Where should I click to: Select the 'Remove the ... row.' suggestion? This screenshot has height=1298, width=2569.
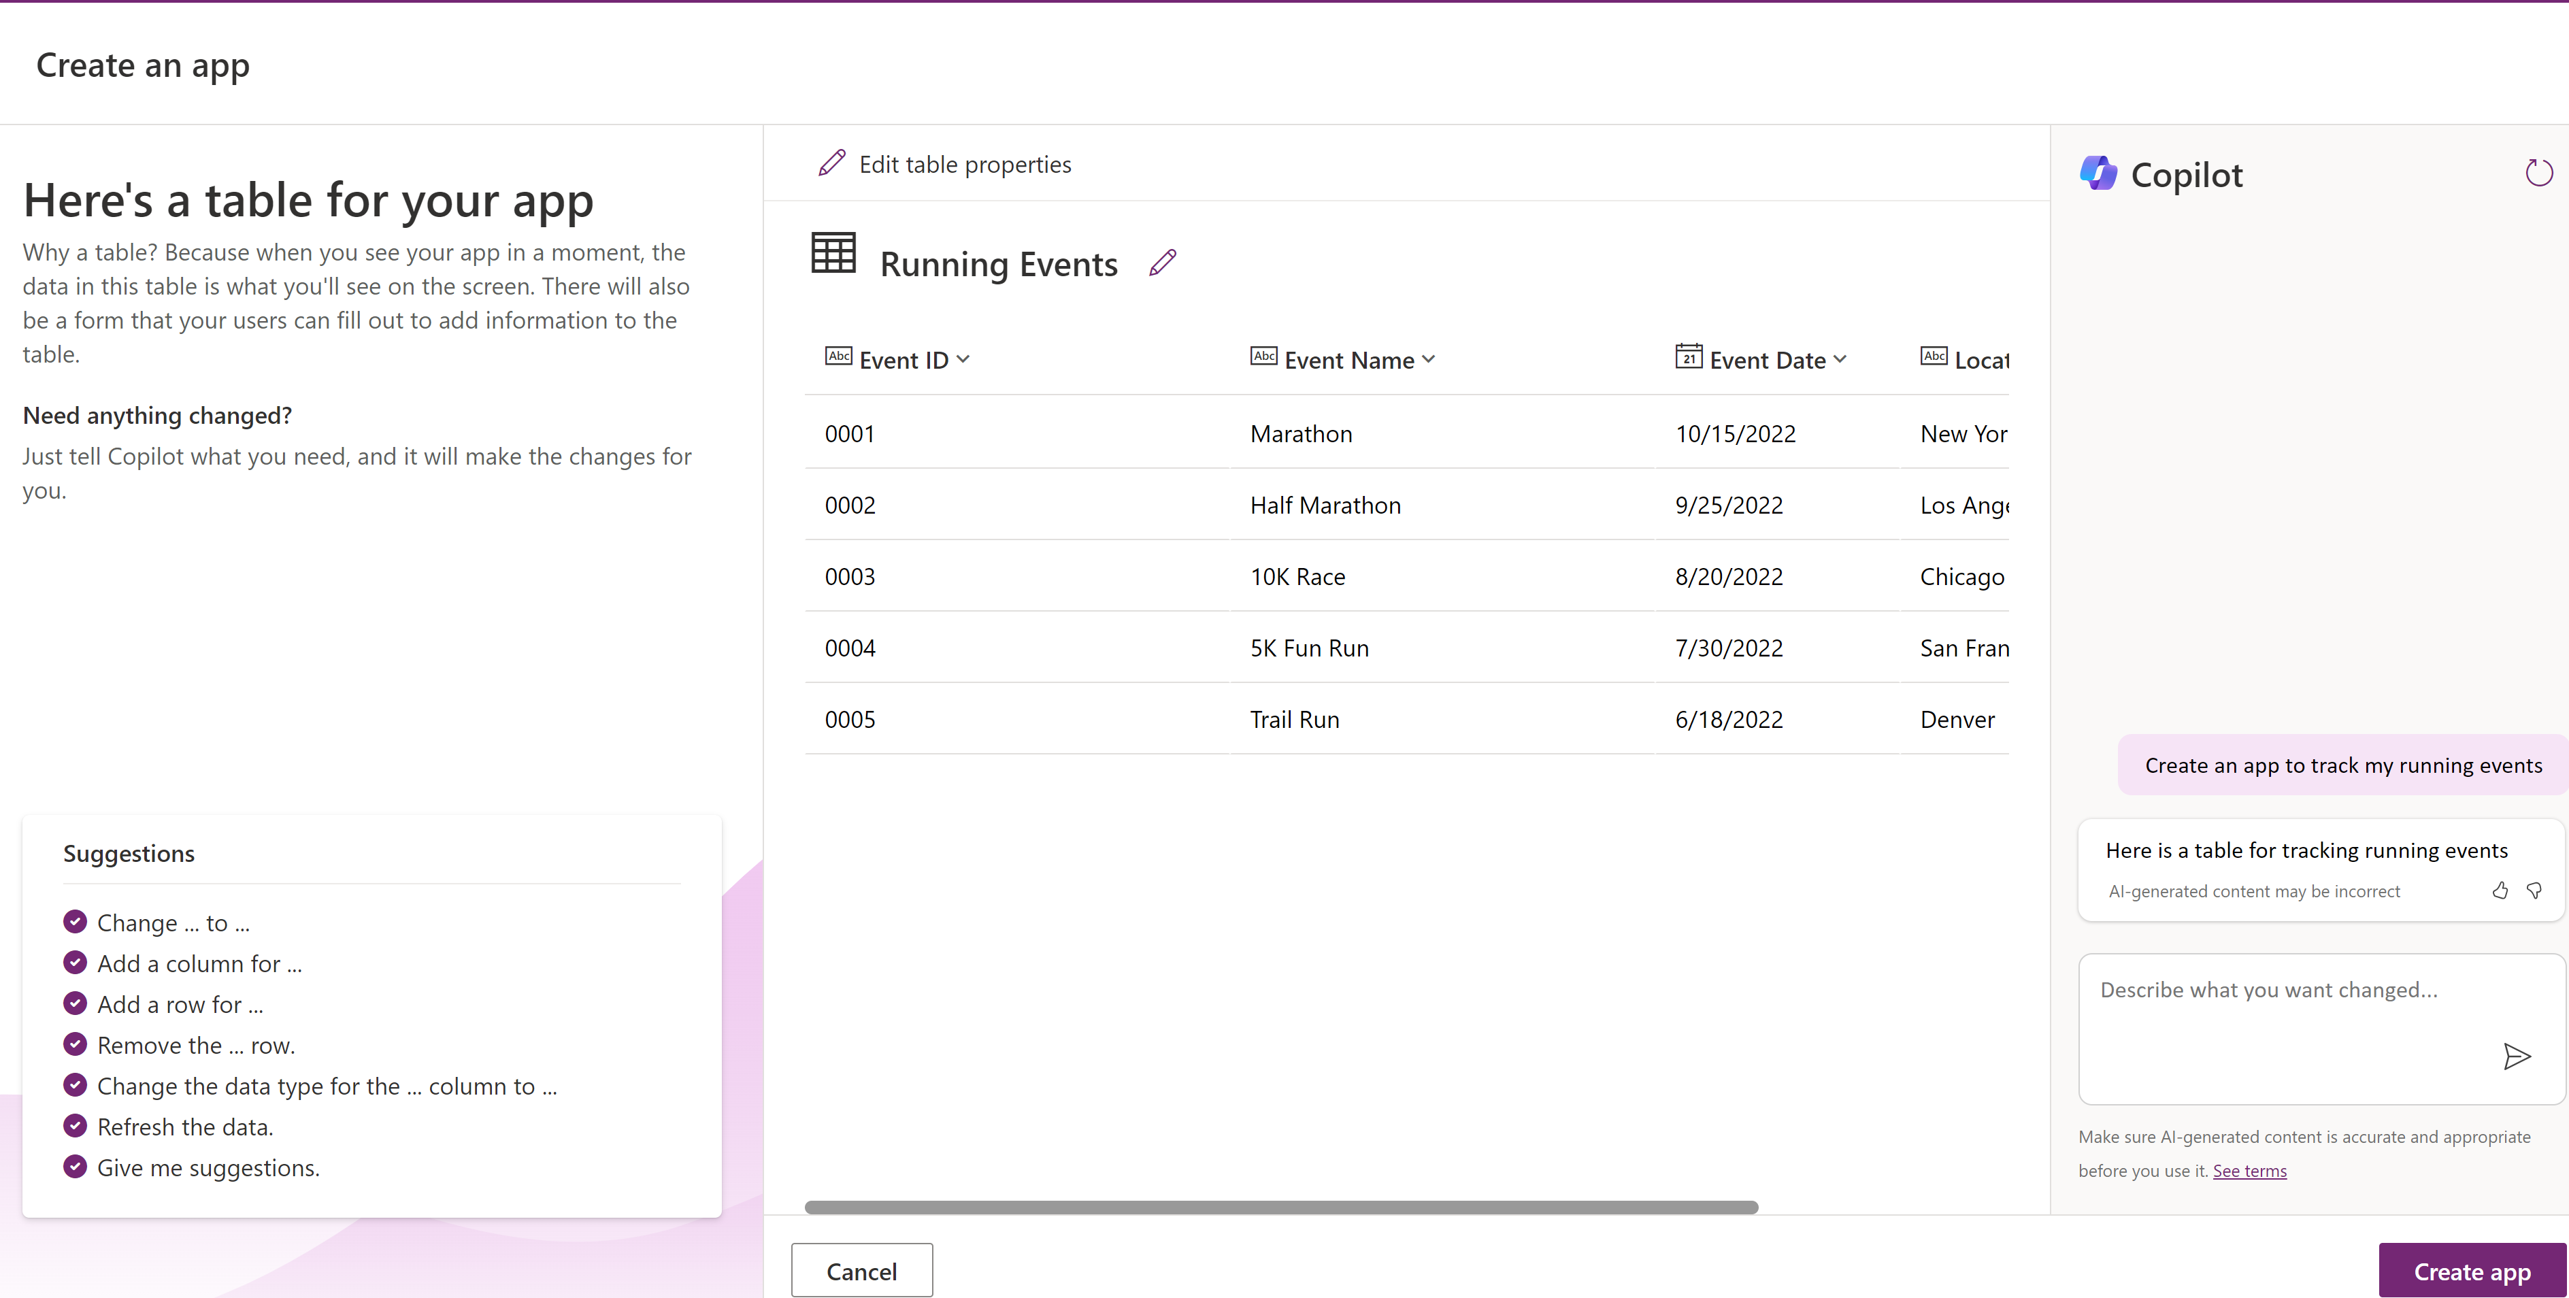click(195, 1045)
